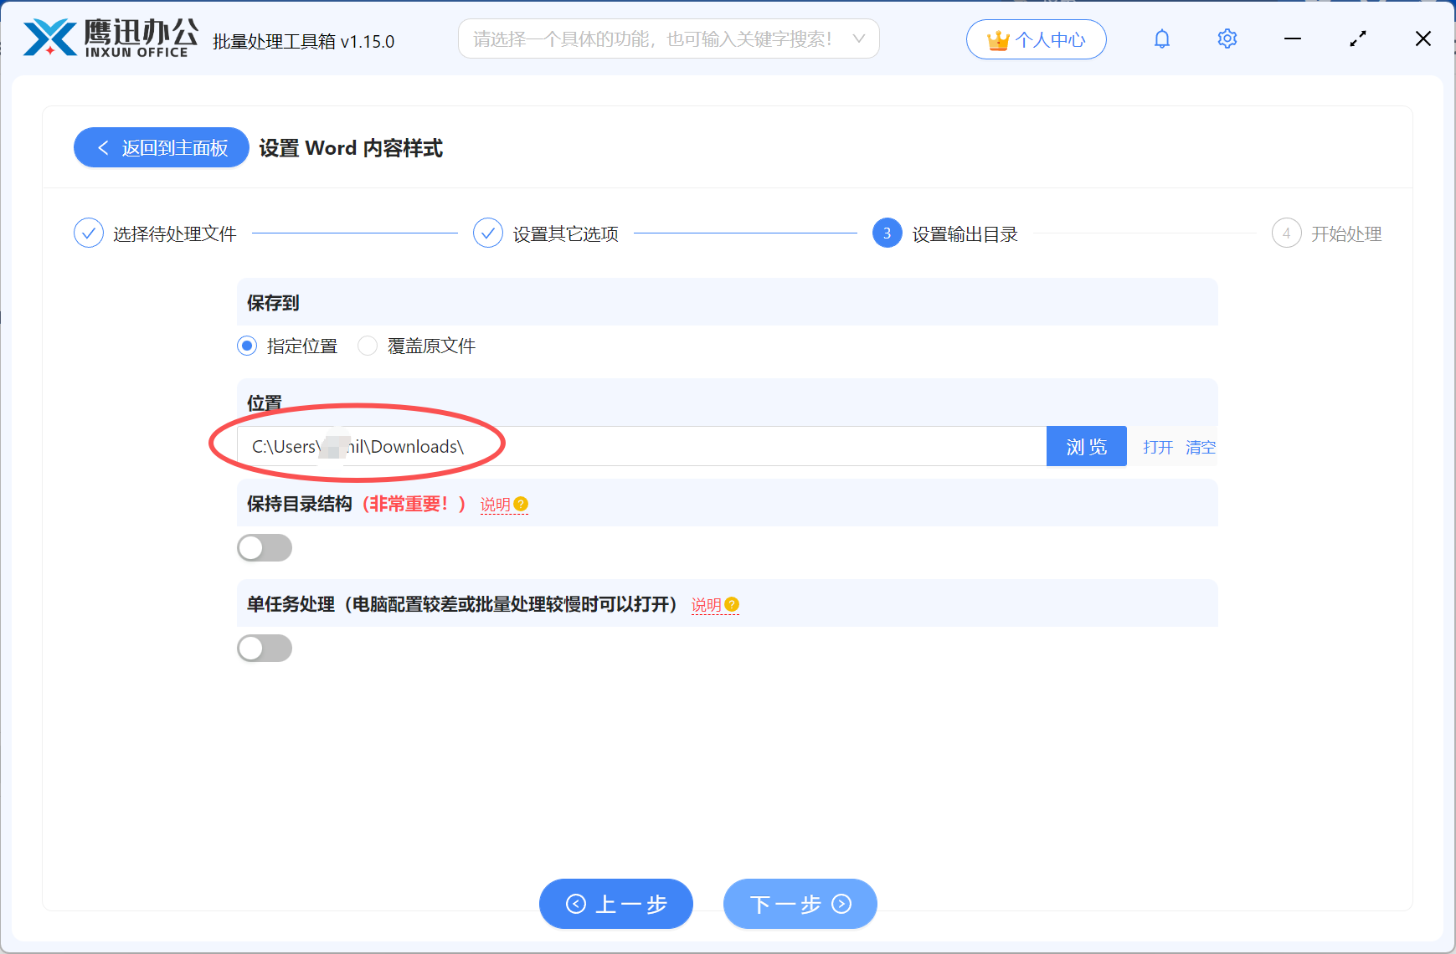This screenshot has width=1456, height=954.
Task: Open the notification bell
Action: tap(1162, 38)
